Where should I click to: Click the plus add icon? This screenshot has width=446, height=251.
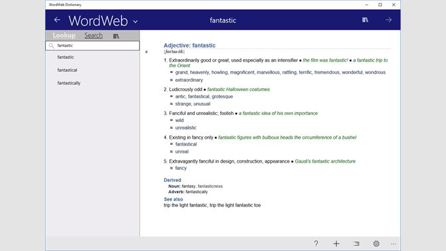[336, 244]
